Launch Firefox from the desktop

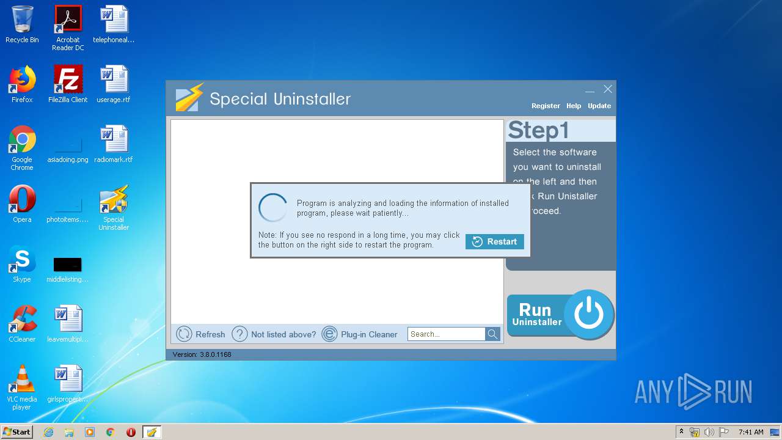(x=22, y=84)
